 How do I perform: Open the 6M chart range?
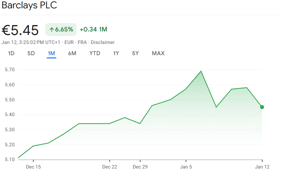click(x=72, y=53)
